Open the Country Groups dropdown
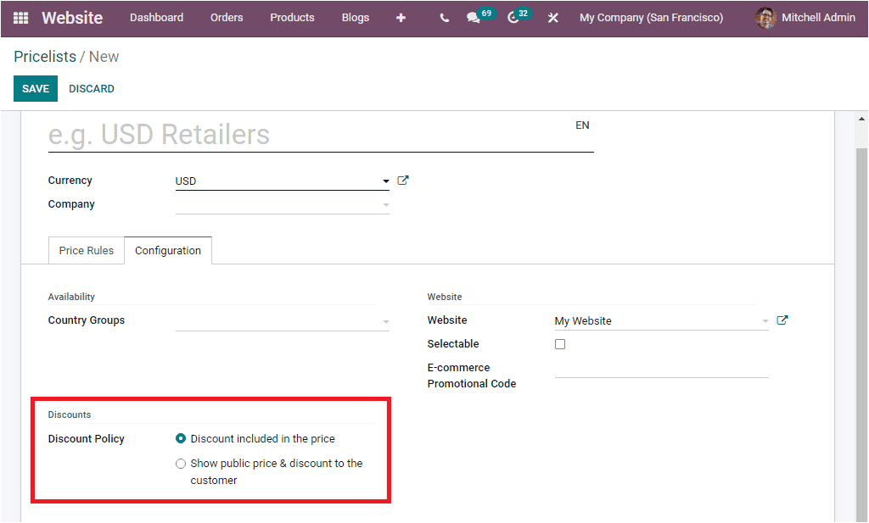 click(384, 320)
